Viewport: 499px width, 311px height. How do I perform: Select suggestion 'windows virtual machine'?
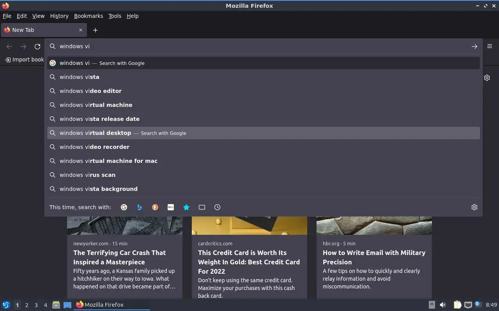pyautogui.click(x=264, y=105)
